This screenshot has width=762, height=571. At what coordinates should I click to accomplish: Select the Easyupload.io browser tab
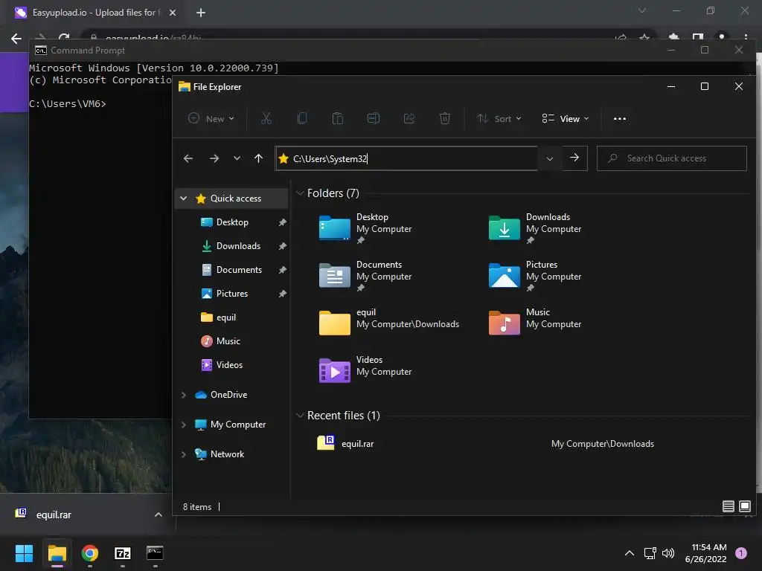(x=95, y=13)
